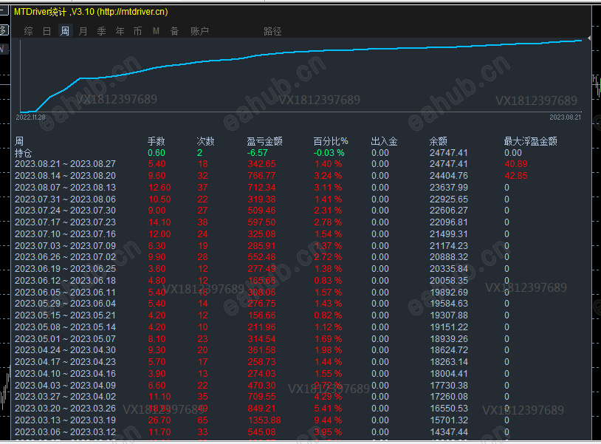Select week row 2023.08.21 ~ 2023.08.27
601x444 pixels.
(65, 164)
